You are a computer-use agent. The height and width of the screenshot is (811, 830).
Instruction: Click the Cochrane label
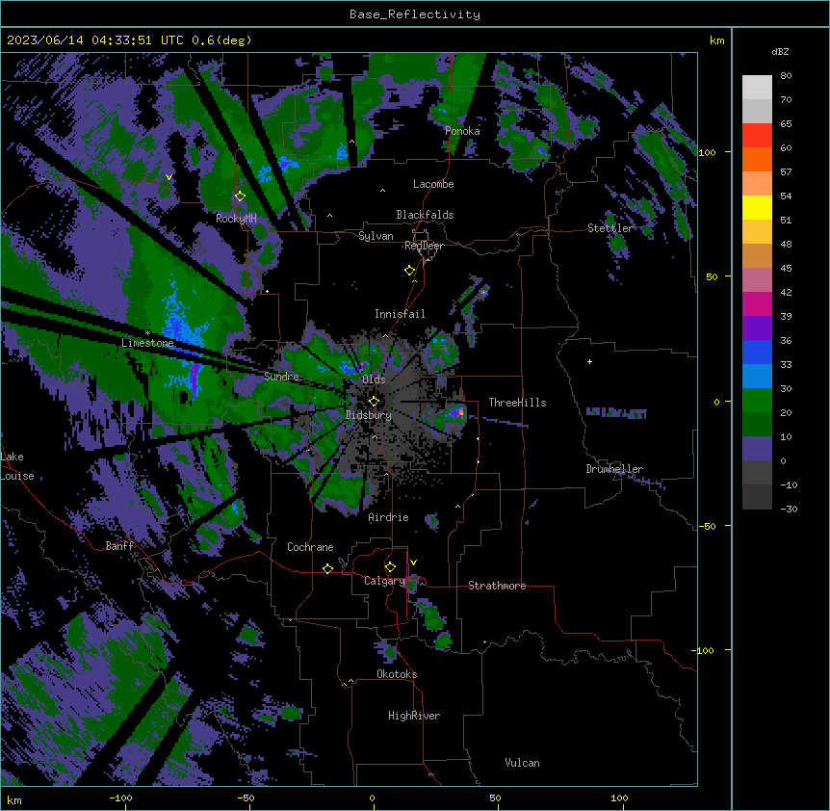[x=310, y=547]
